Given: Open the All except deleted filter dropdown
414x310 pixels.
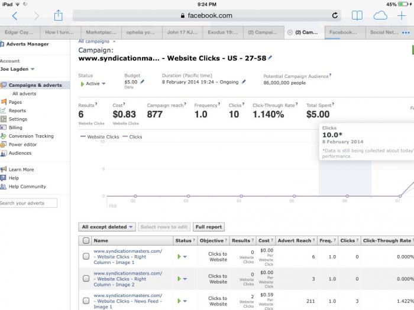Looking at the screenshot, I should pos(107,227).
